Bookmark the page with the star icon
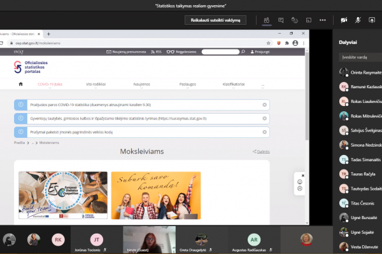This screenshot has width=382, height=254. [x=268, y=43]
